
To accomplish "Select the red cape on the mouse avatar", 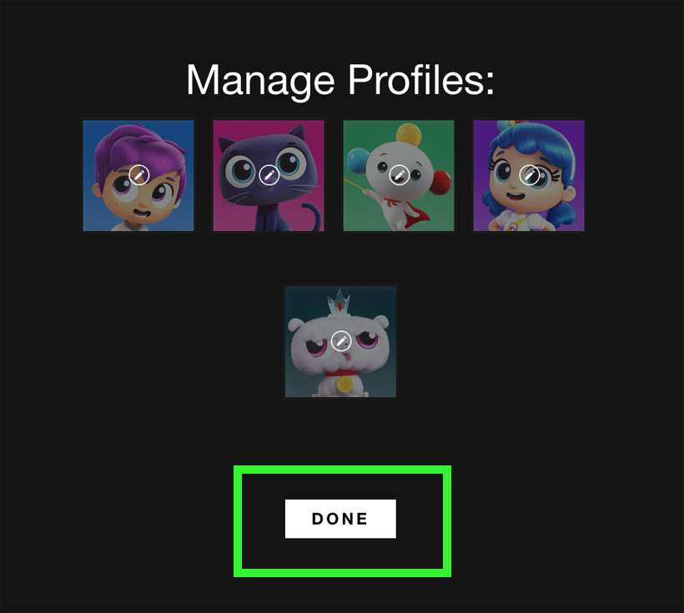I will (410, 214).
